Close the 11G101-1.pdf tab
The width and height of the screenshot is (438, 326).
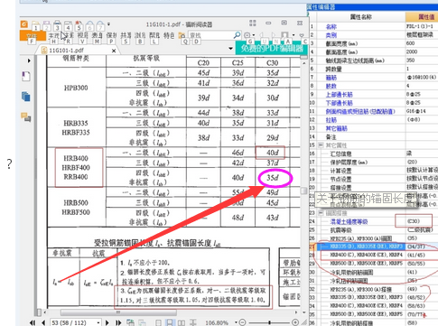click(114, 51)
